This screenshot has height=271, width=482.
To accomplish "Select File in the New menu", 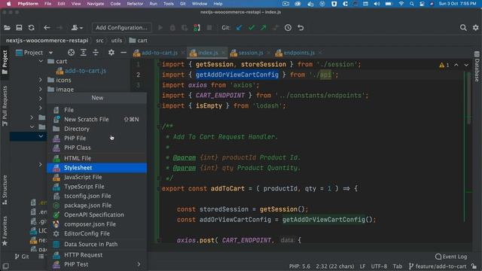I will point(97,110).
